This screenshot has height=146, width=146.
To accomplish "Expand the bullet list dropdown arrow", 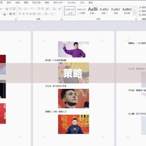I will (23, 9).
